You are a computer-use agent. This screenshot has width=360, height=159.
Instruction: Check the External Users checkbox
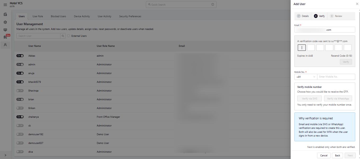point(69,36)
